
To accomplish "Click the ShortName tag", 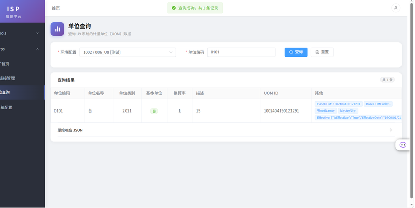I will click(x=326, y=111).
